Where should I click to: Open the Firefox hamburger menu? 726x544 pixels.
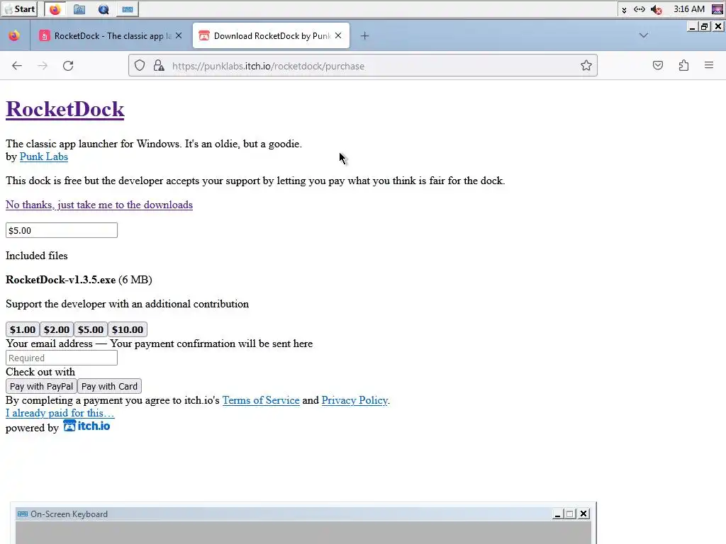709,66
